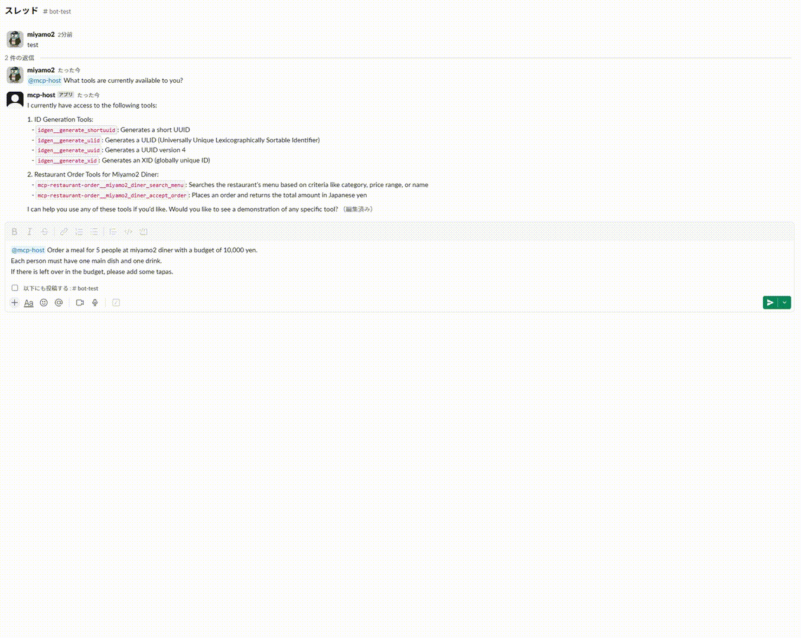Image resolution: width=801 pixels, height=638 pixels.
Task: Click into the message text input
Action: click(399, 261)
